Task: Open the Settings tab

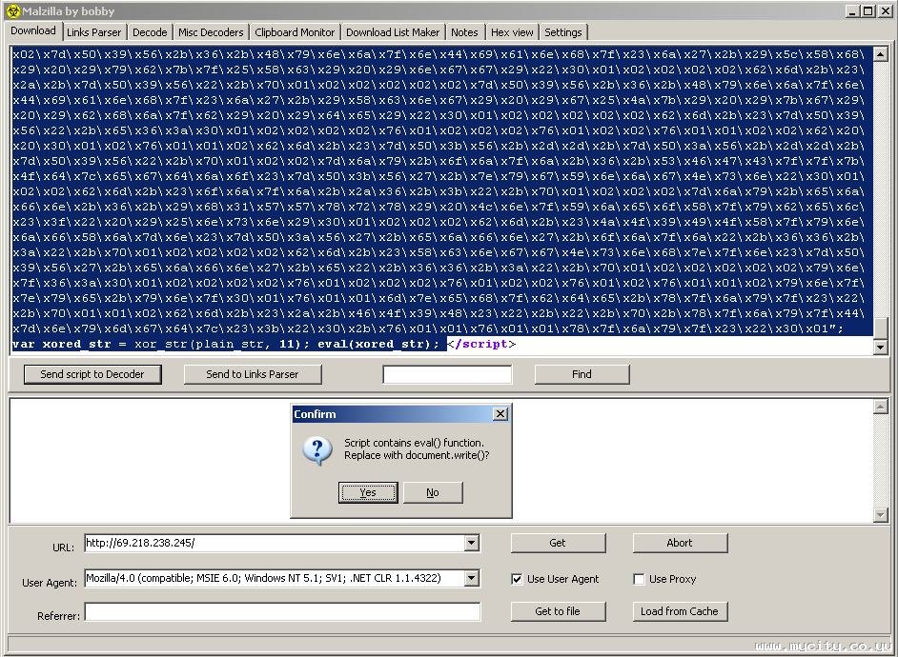Action: pos(563,32)
